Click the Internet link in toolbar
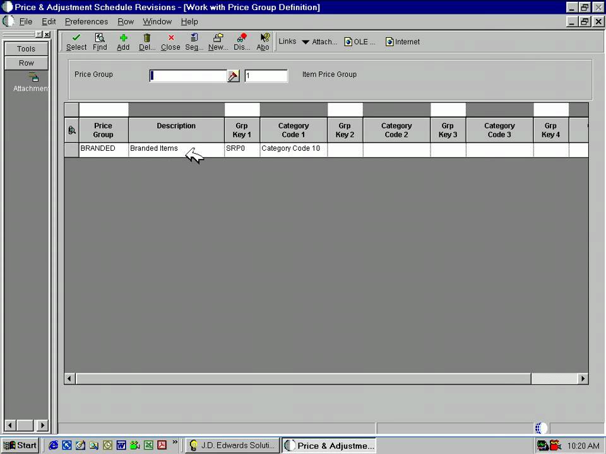The width and height of the screenshot is (606, 454). pos(403,42)
